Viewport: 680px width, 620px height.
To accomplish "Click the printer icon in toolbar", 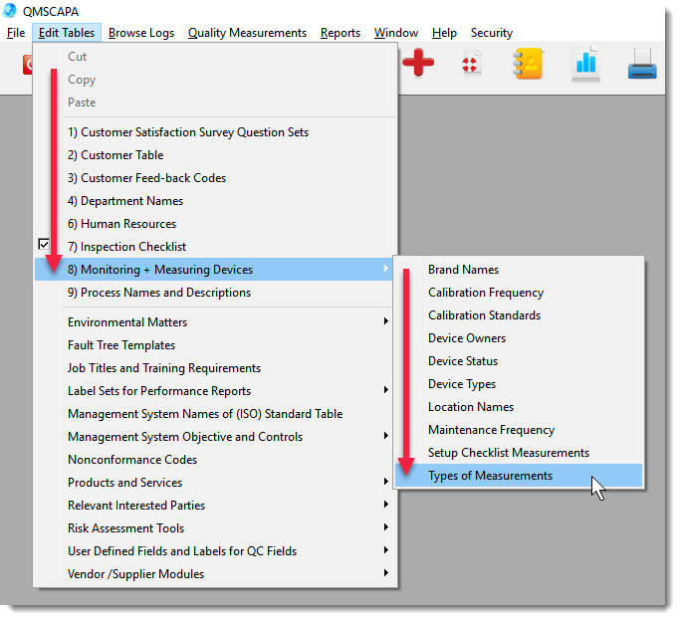I will point(642,67).
